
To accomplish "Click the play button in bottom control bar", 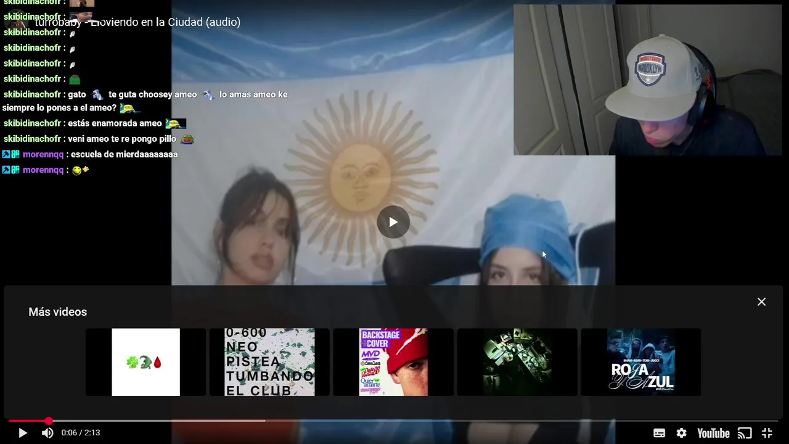I will [22, 433].
